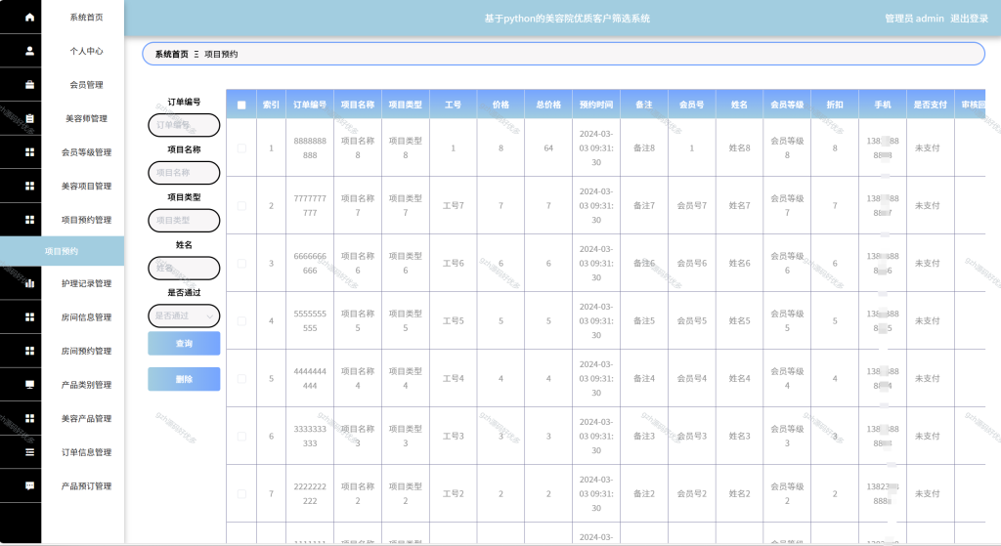The image size is (1001, 546).
Task: Check the row with order 4444444444
Action: click(241, 379)
